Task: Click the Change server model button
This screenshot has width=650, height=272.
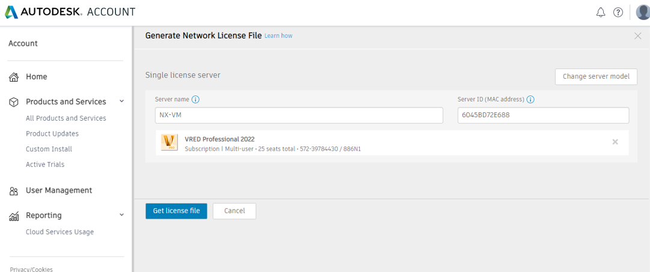Action: click(x=595, y=77)
